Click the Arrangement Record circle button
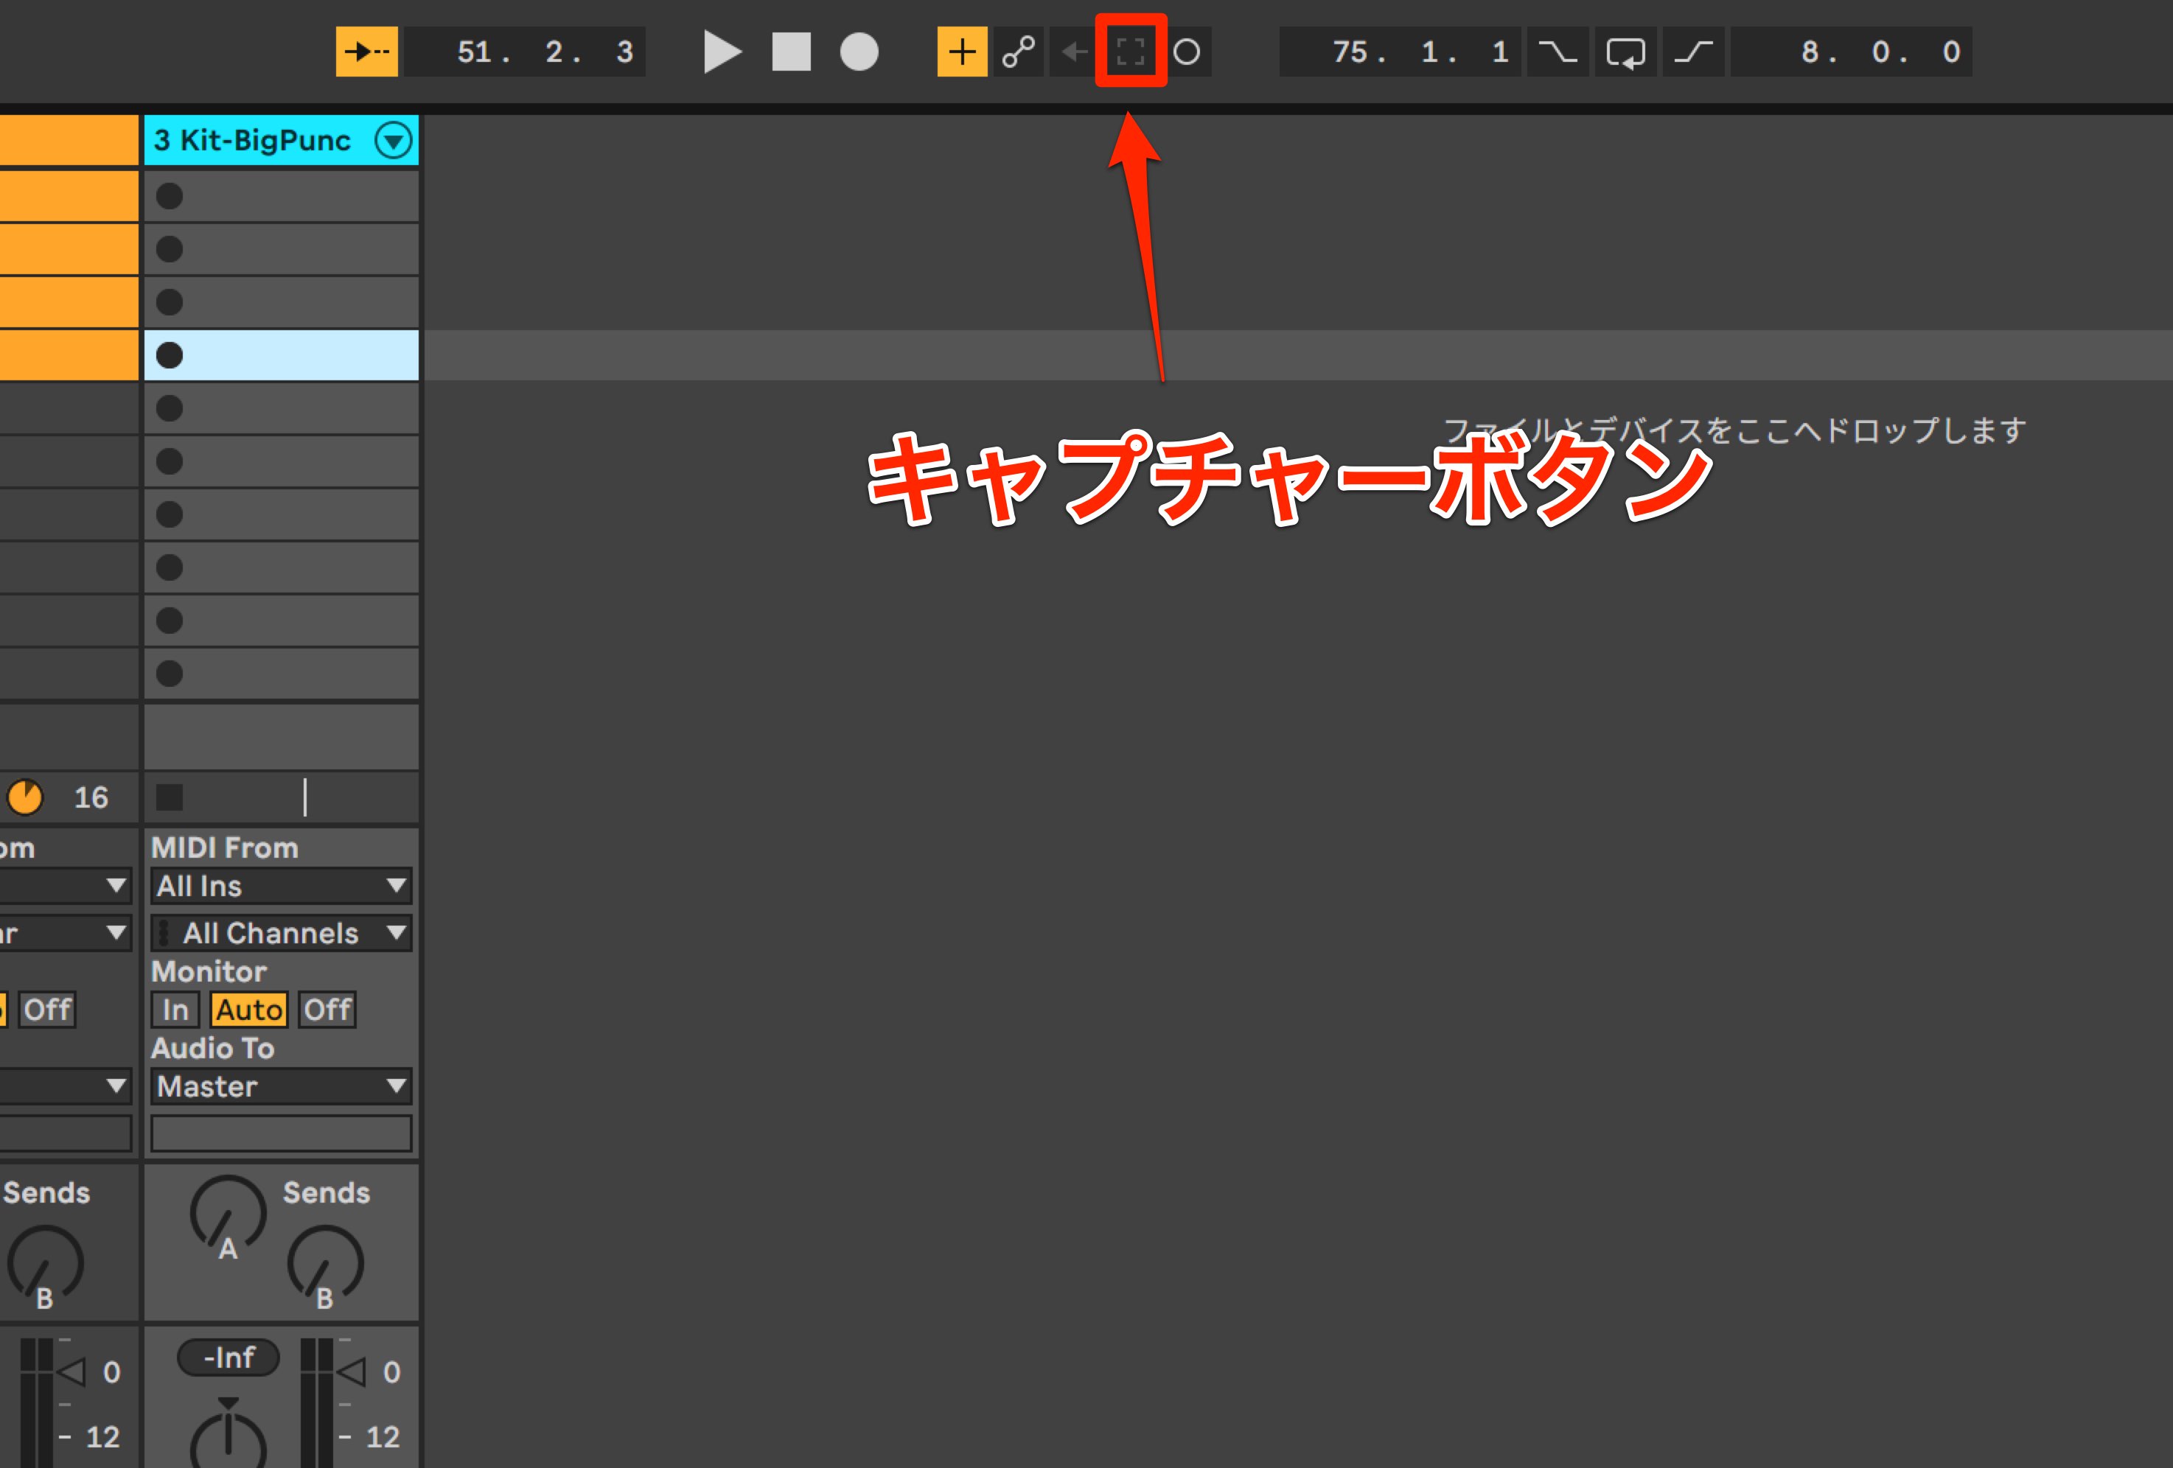Image resolution: width=2173 pixels, height=1468 pixels. [858, 52]
